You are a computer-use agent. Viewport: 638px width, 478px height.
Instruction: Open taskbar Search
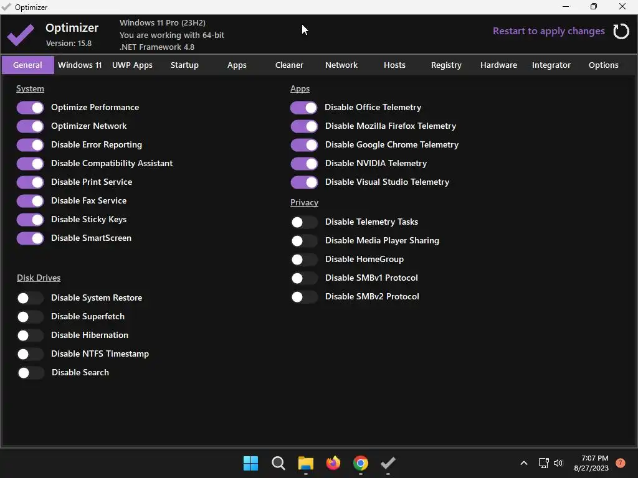(279, 463)
